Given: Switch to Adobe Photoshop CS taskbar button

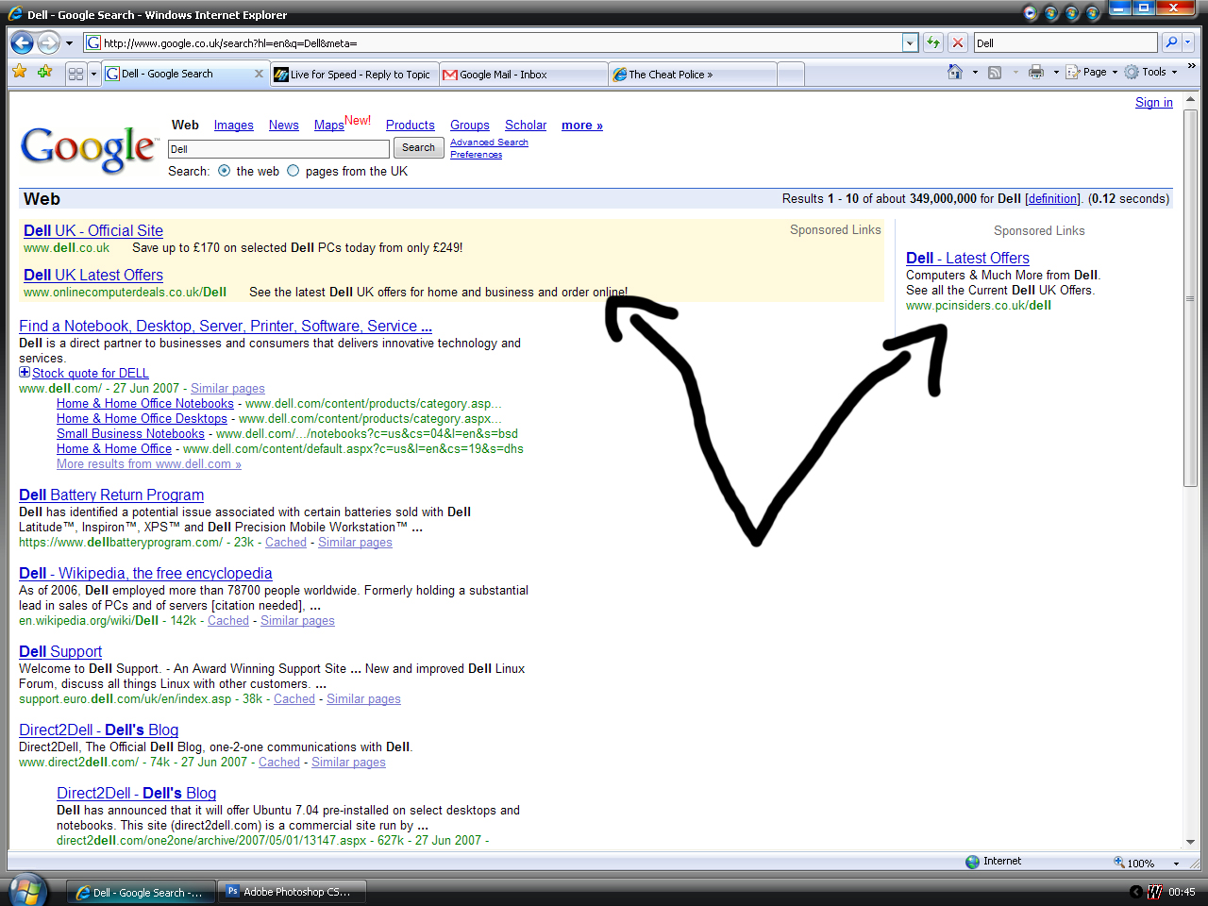Looking at the screenshot, I should (292, 892).
